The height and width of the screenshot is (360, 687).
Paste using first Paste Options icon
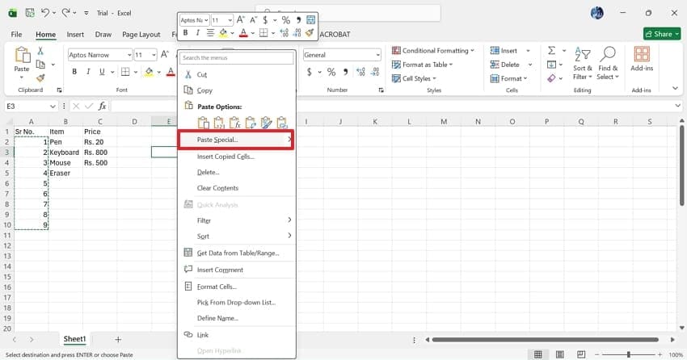[203, 123]
